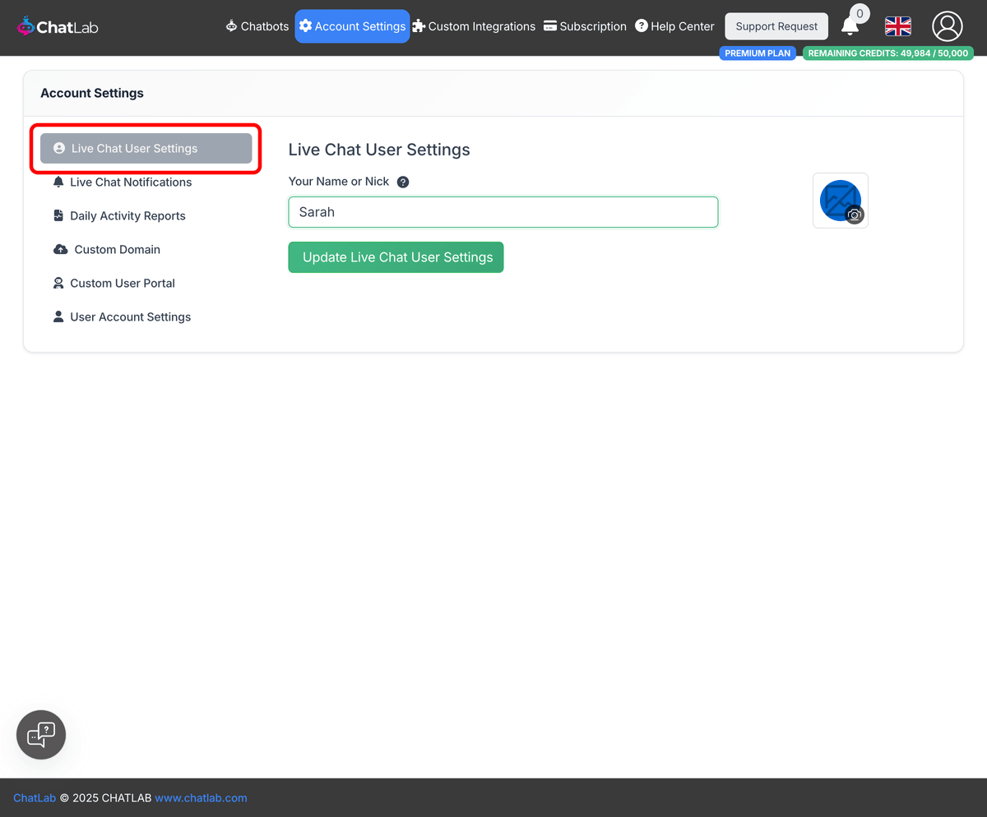This screenshot has height=817, width=987.
Task: Click the camera icon on the profile avatar
Action: (x=854, y=215)
